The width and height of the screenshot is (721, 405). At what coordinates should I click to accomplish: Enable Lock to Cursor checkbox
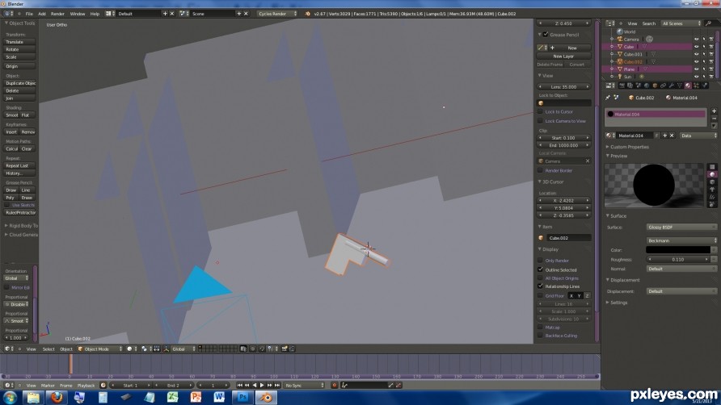540,111
